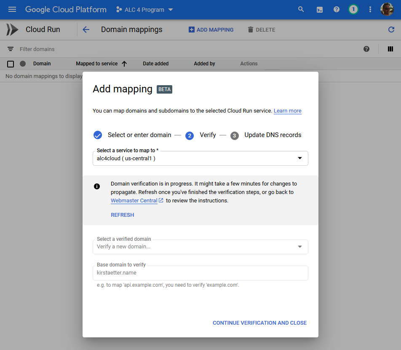Activate Cloud Shell terminal icon
The width and height of the screenshot is (401, 350).
(x=319, y=10)
